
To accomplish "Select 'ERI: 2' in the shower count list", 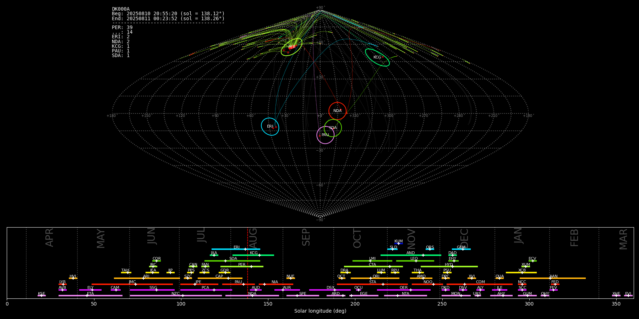I will [x=121, y=37].
